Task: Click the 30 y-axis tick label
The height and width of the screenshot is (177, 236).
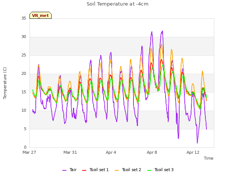Action: coord(24,37)
